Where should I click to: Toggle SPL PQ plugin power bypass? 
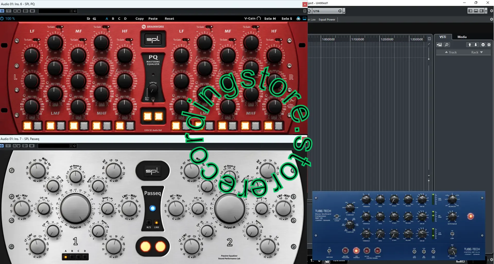[x=2, y=11]
